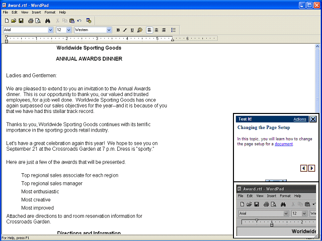Click the 'Ladies and Gentlemen:' line
Screen dimensions: 322x241
pos(31,76)
